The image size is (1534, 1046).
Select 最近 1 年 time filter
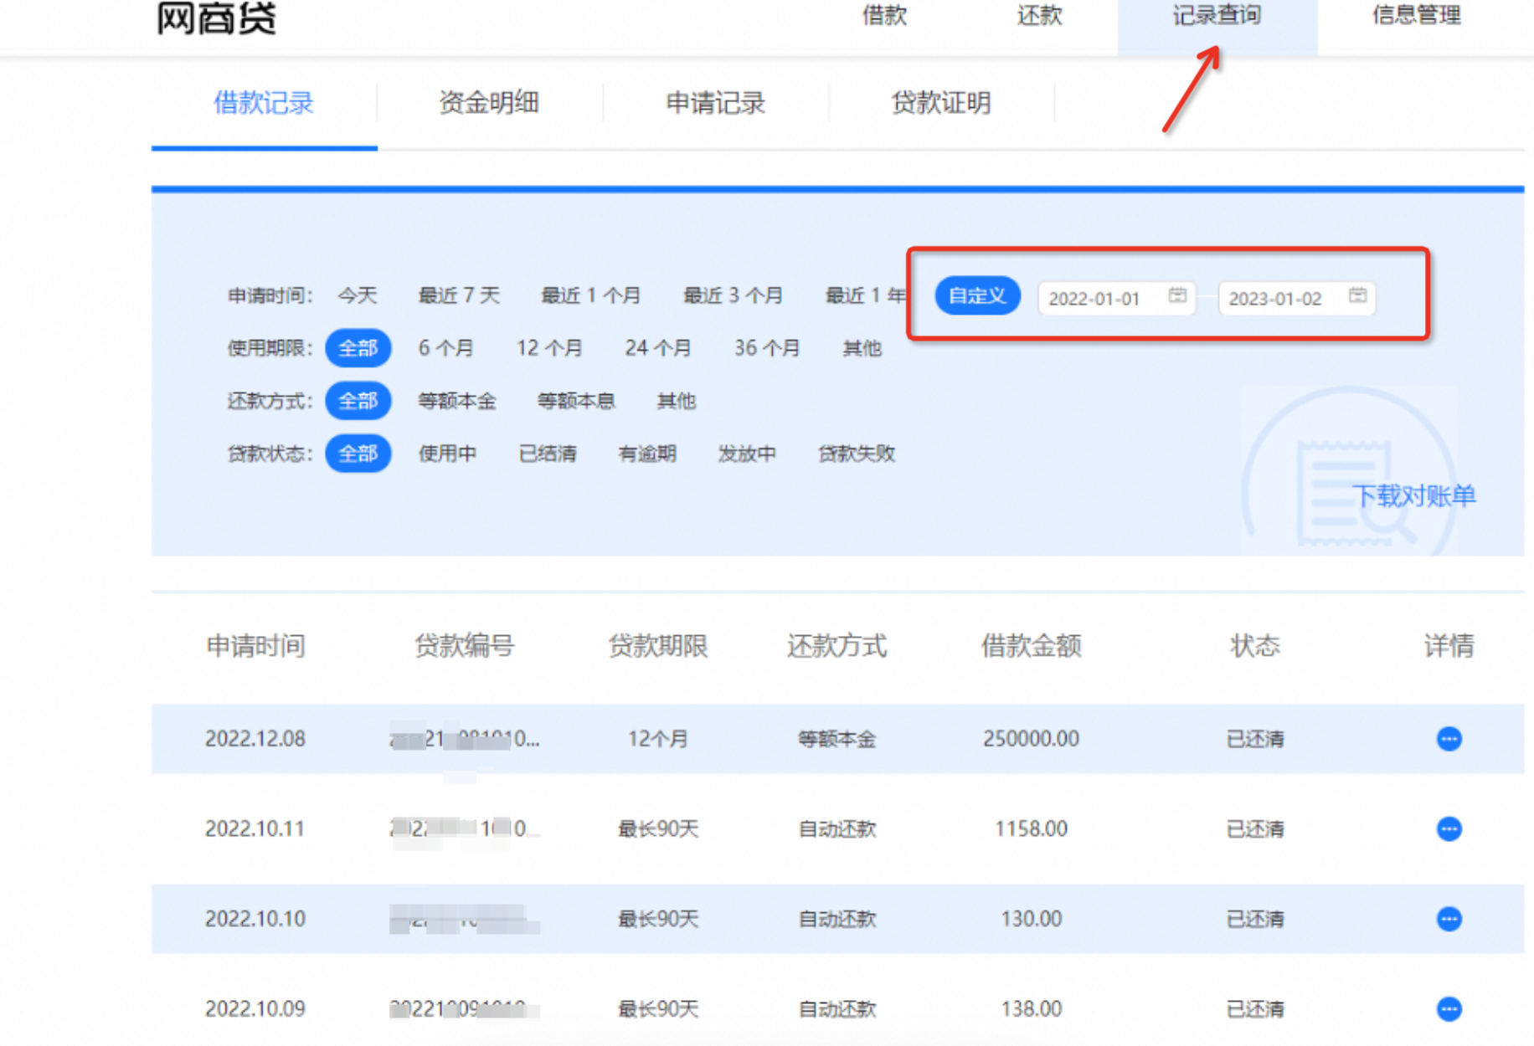point(865,295)
